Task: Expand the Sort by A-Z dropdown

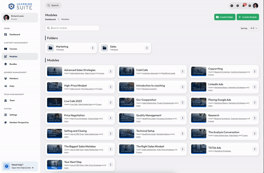Action: tap(254, 28)
